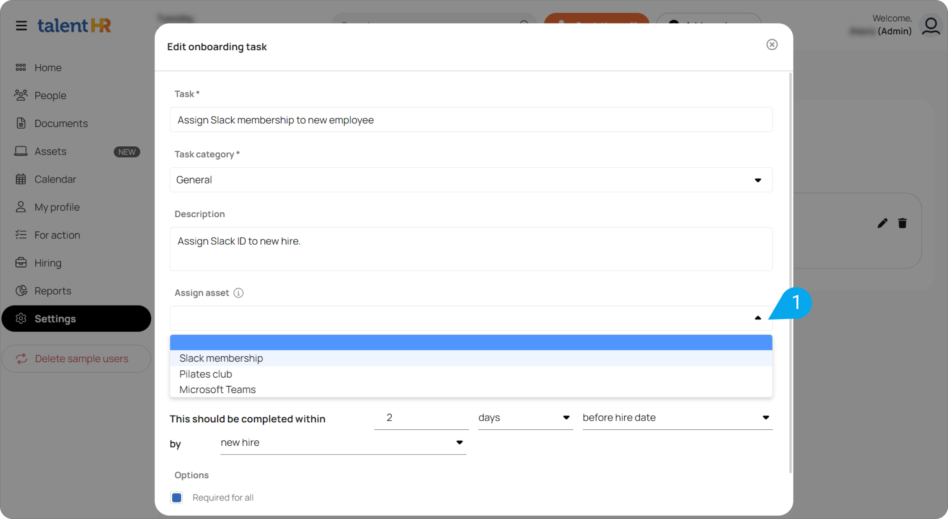Click the completion number field showing 2

[x=421, y=418]
